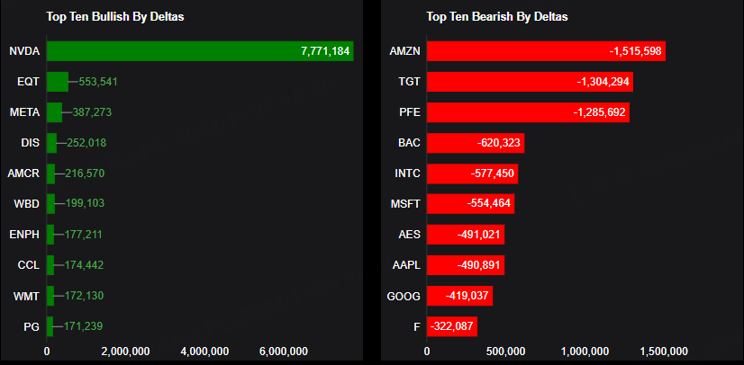
Task: Select the EQT bullish bar
Action: 58,82
